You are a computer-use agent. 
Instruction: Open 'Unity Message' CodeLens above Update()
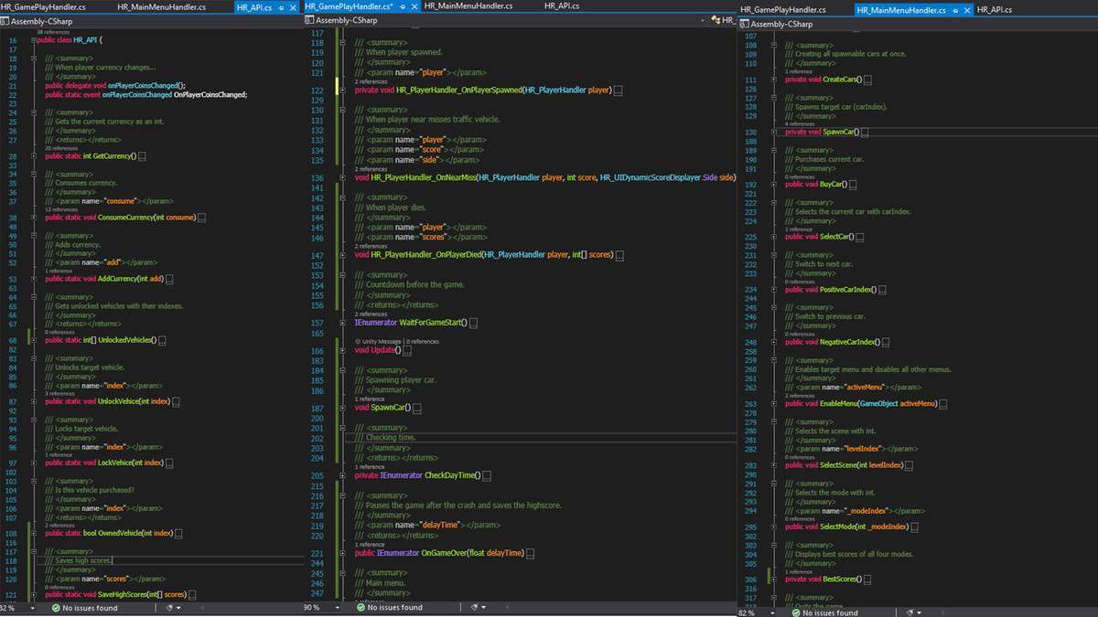click(382, 341)
